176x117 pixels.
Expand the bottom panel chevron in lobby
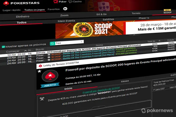coord(99,107)
